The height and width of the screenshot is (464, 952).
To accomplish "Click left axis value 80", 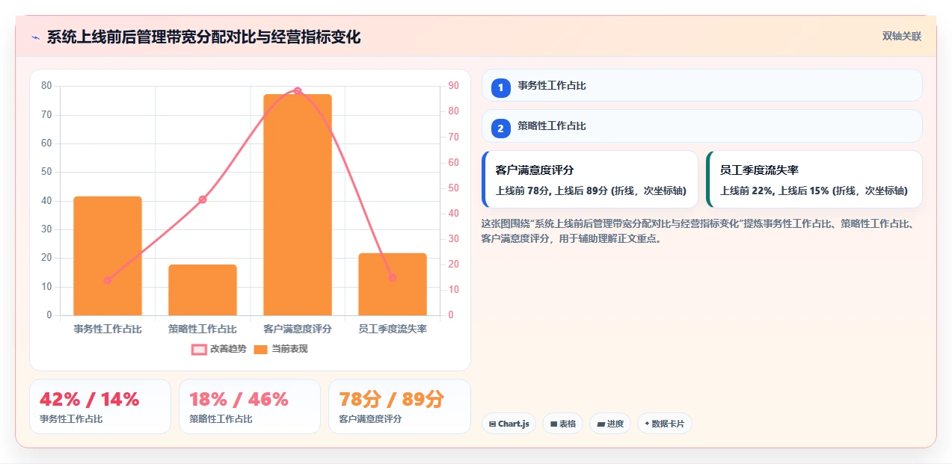I will (x=46, y=86).
